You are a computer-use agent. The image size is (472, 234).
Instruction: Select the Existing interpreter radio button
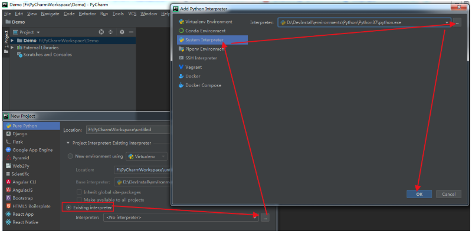[x=69, y=208]
